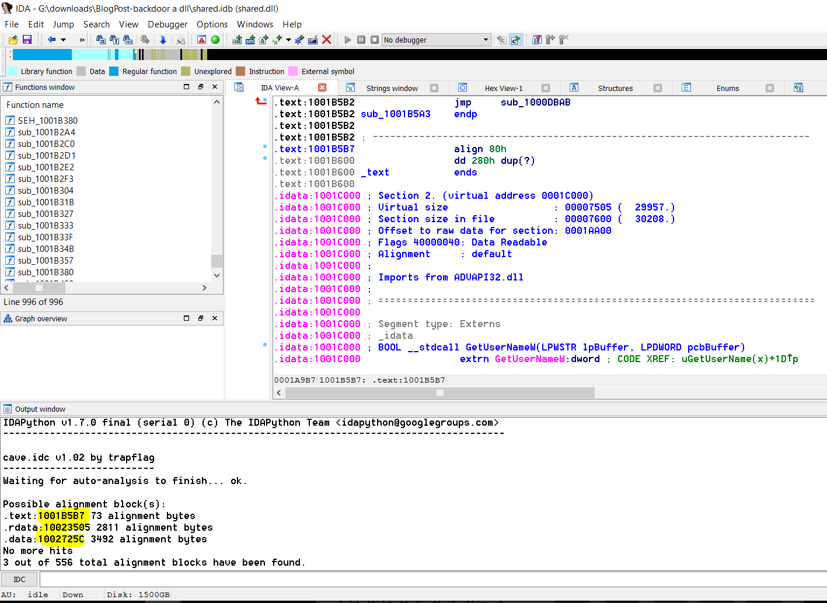Open the Jump menu
Screen dimensions: 827x603
[x=63, y=24]
